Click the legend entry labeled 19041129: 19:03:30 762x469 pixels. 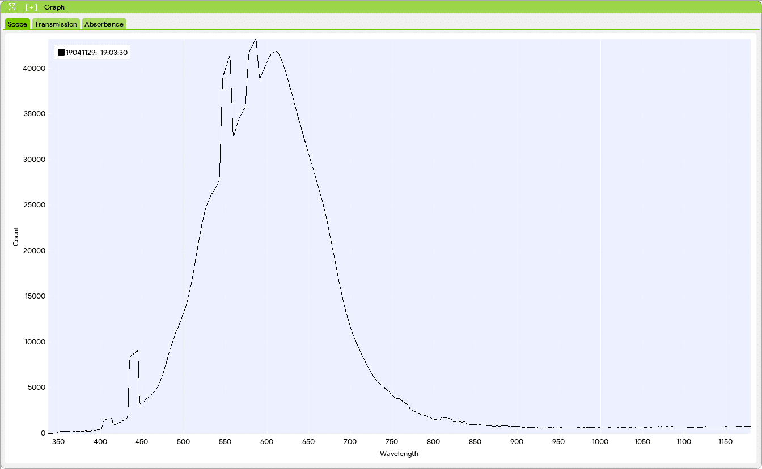click(98, 52)
